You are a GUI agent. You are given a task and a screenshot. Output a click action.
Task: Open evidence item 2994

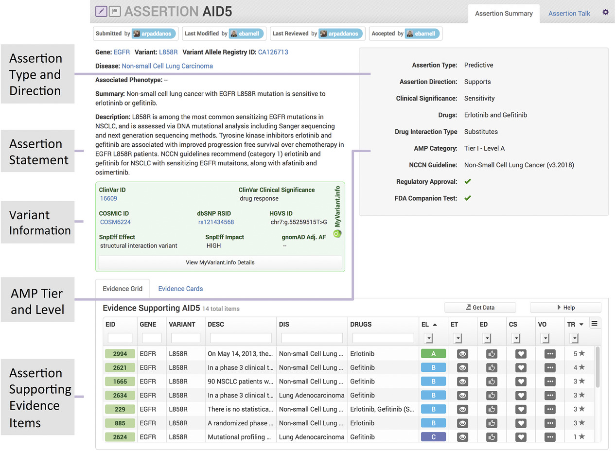[120, 354]
